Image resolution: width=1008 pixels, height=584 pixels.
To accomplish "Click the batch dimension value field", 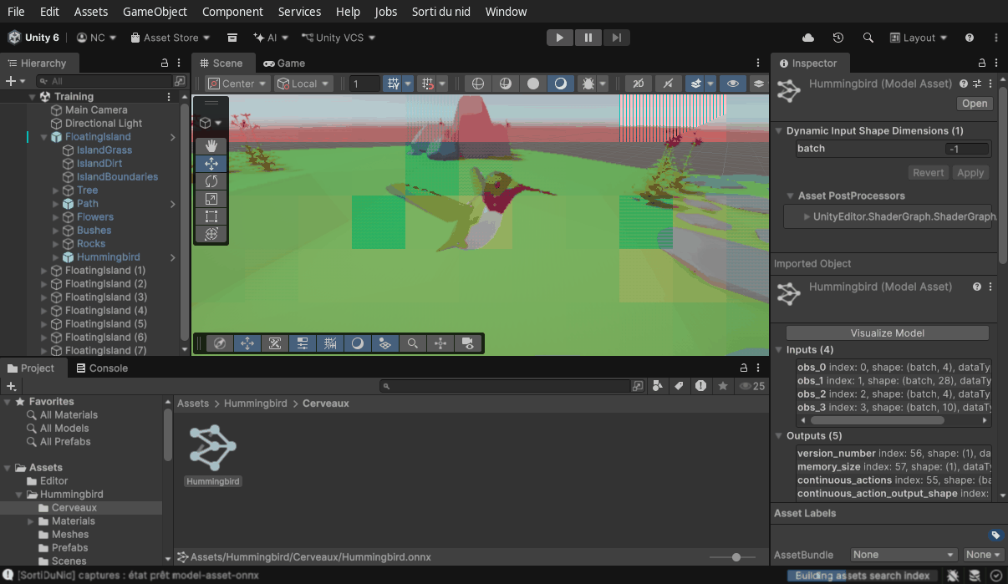I will tap(967, 149).
